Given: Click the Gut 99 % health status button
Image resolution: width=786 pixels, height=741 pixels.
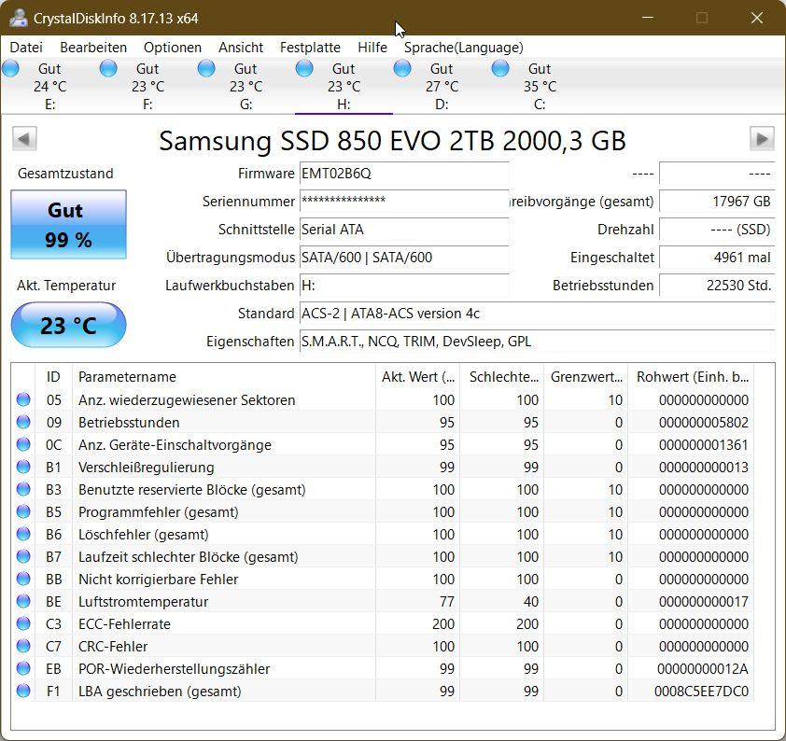Looking at the screenshot, I should [x=69, y=225].
